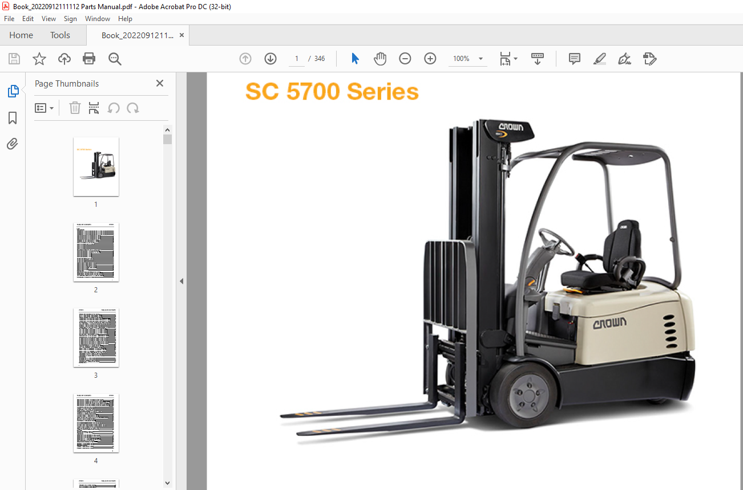Open the View menu
743x490 pixels.
click(x=49, y=19)
